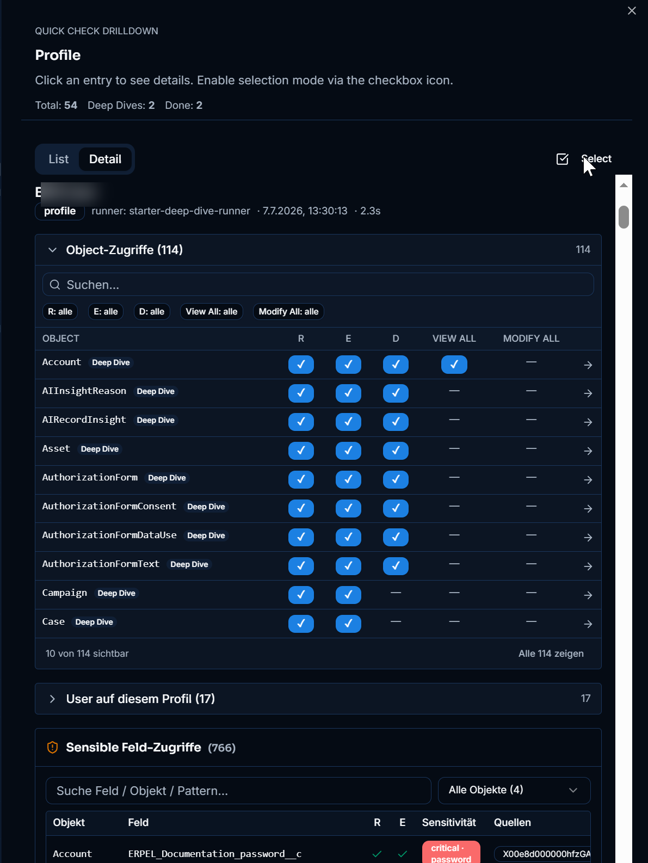
Task: Click the search magnifier icon in Suchen field
Action: [55, 285]
